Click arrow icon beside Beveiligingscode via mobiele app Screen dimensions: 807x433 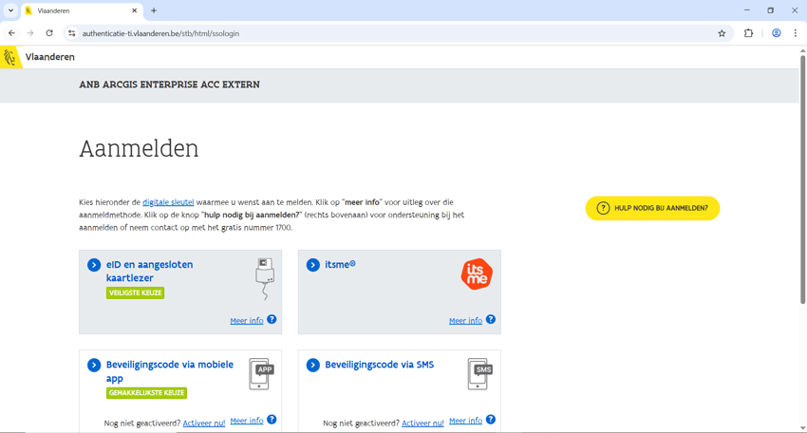coord(94,365)
